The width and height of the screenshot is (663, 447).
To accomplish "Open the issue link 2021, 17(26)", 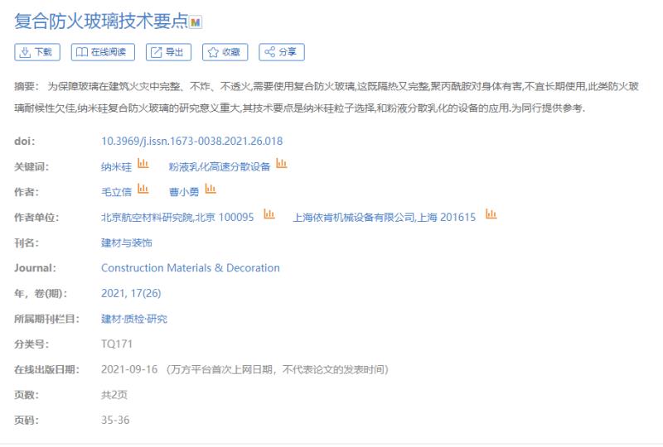I will pyautogui.click(x=131, y=293).
